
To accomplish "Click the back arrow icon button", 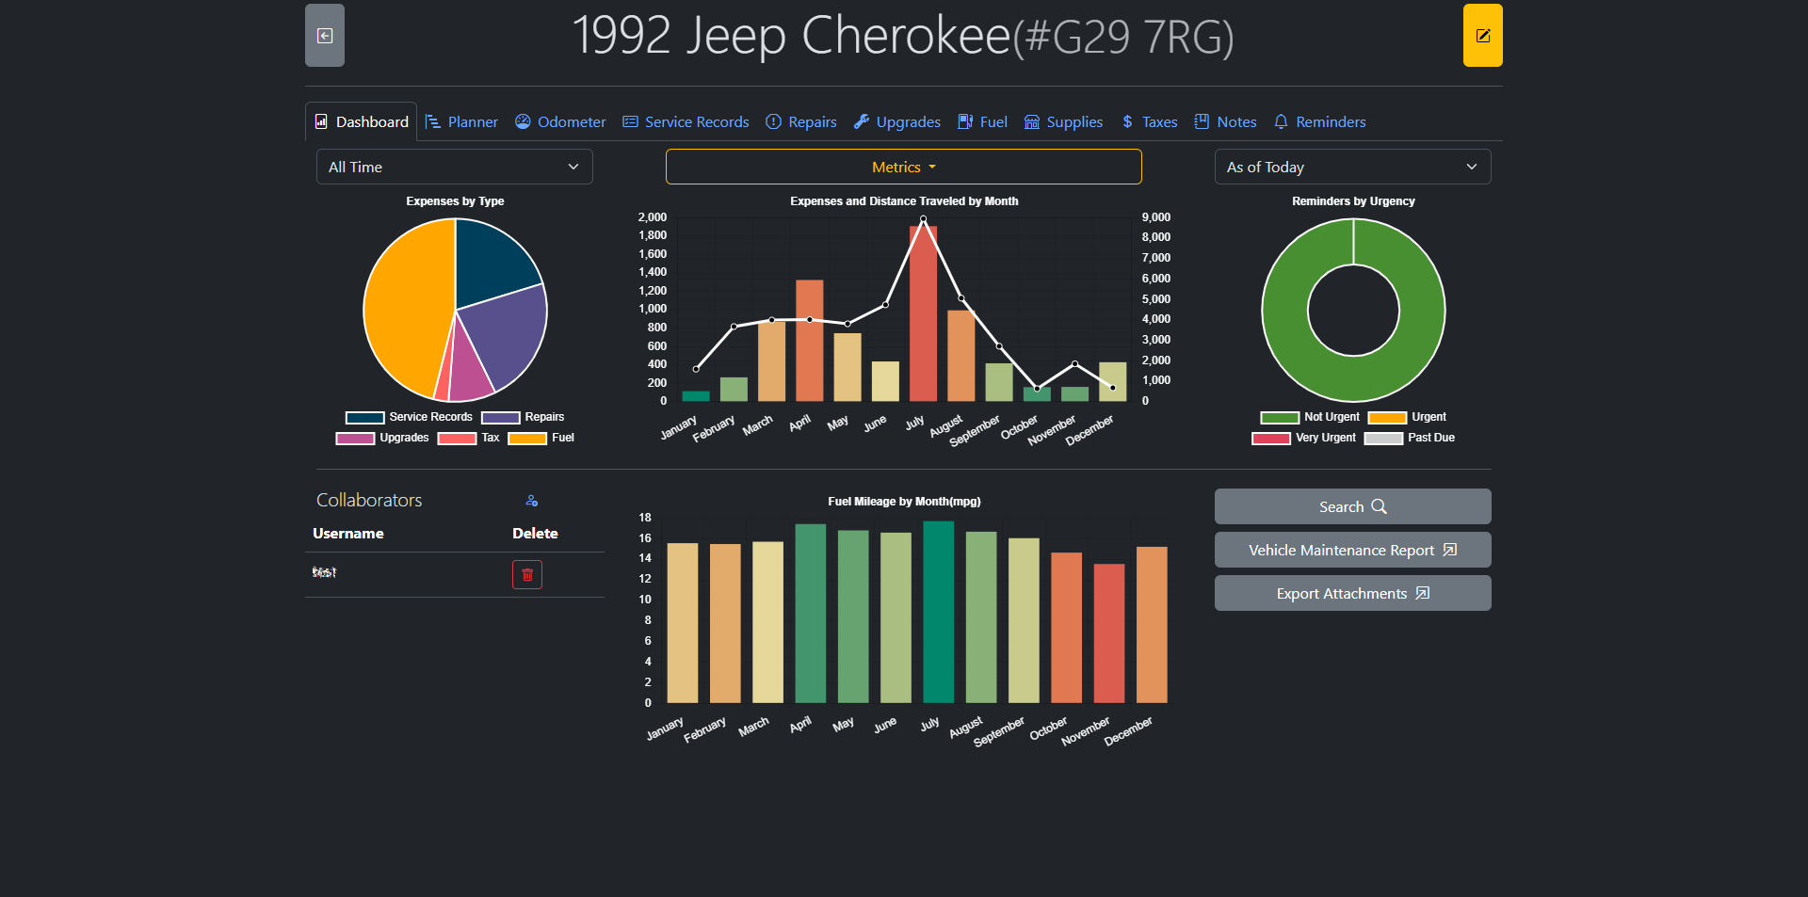I will click(x=325, y=36).
